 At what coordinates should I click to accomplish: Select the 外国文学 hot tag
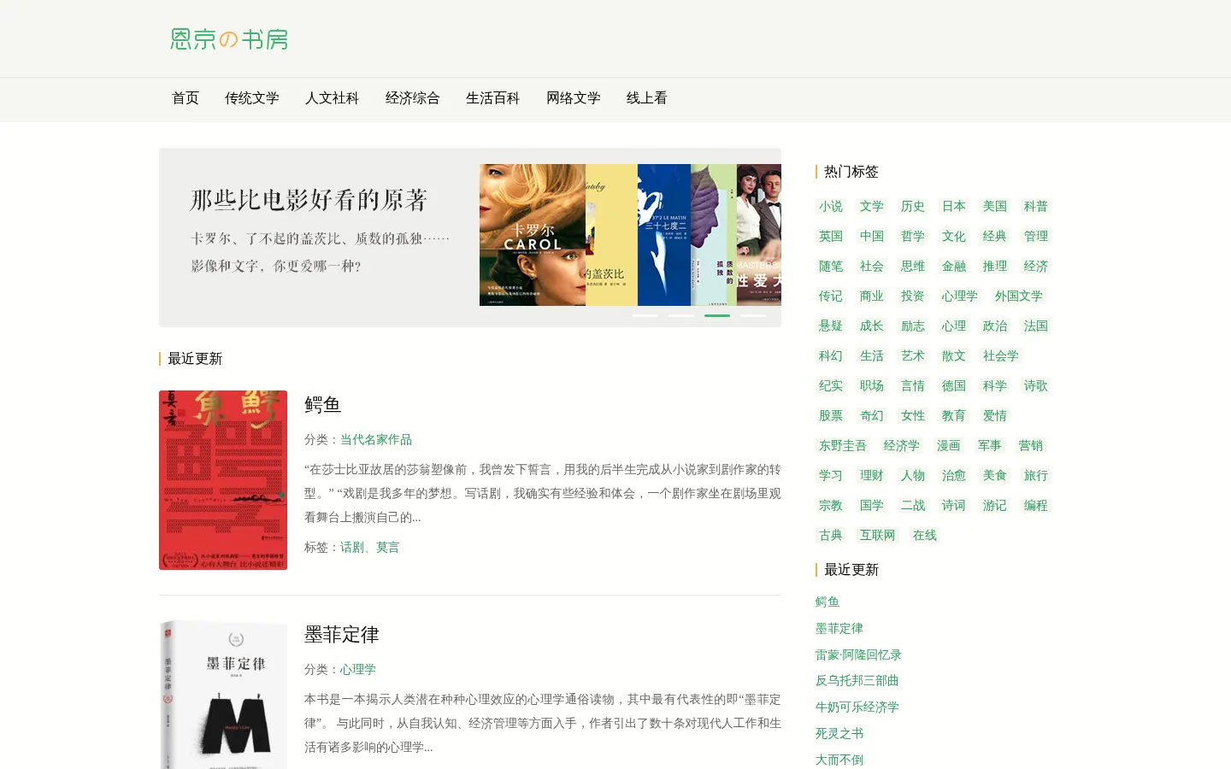tap(1019, 296)
